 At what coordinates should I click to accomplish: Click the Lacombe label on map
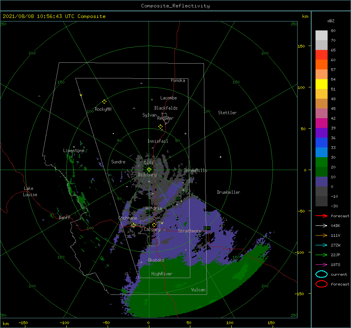[168, 98]
